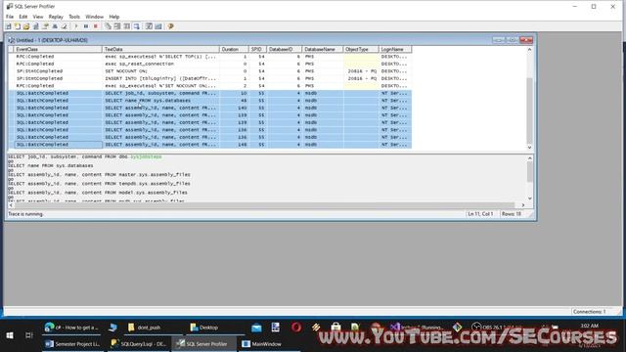Viewport: 626px width, 352px height.
Task: Click the Start trace play icon
Action: pos(76,26)
